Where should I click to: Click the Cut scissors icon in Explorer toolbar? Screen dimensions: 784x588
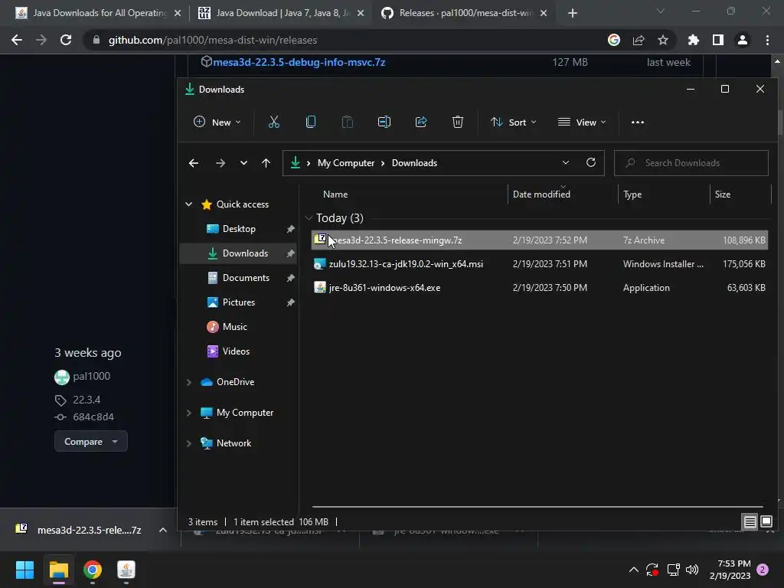point(273,122)
